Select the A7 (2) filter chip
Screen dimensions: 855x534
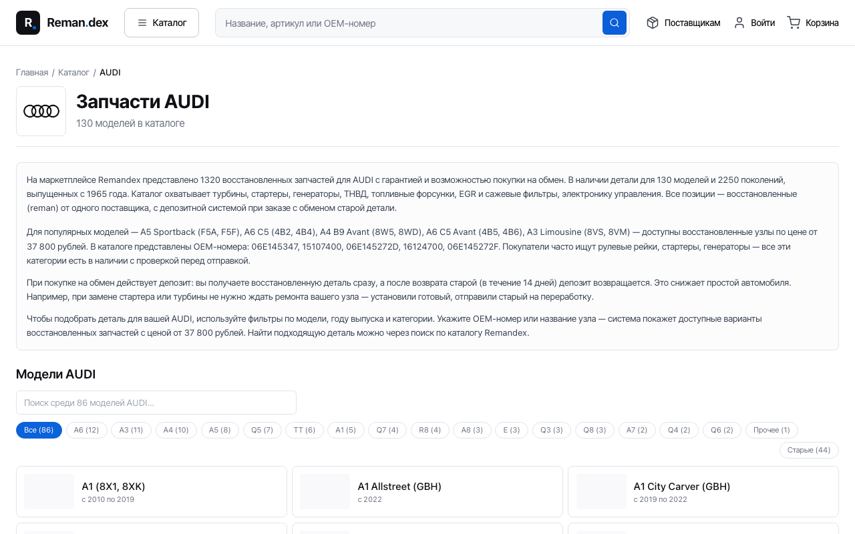pyautogui.click(x=637, y=431)
